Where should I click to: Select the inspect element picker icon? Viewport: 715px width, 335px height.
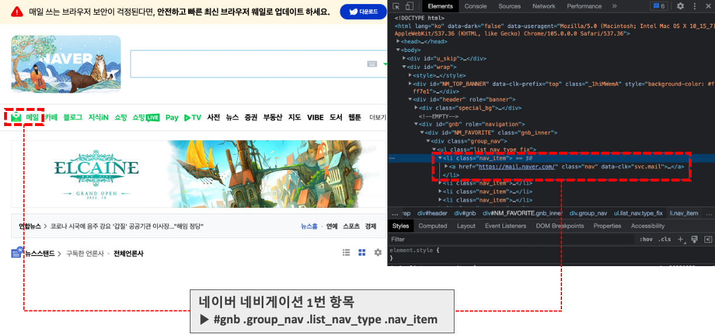(396, 6)
